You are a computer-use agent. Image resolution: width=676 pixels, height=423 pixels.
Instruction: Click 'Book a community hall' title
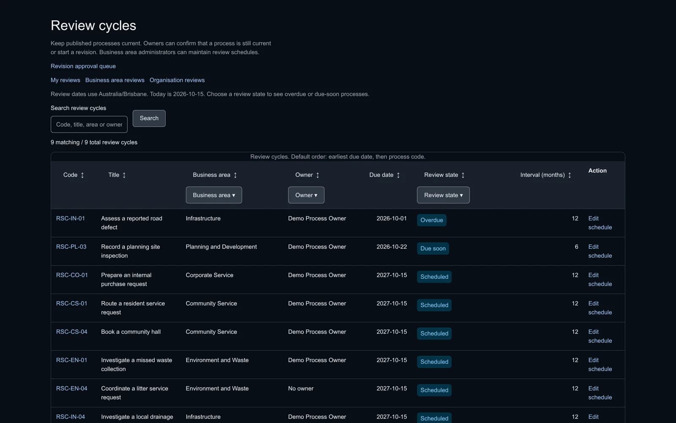tap(131, 332)
